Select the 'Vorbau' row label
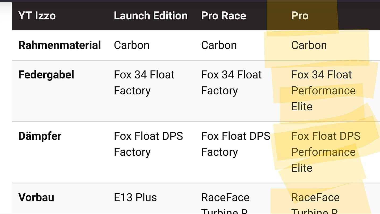The image size is (380, 214). pyautogui.click(x=36, y=198)
